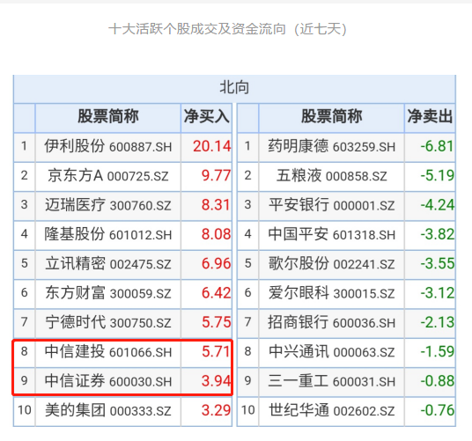
Task: Click net sell value -3.82
Action: click(x=438, y=234)
